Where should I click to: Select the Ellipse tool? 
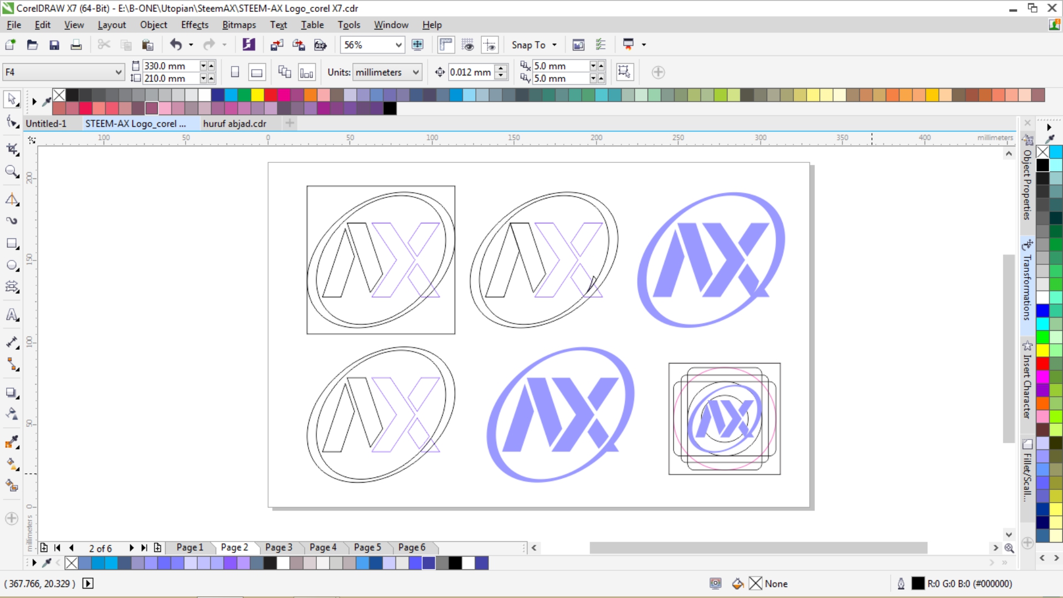point(12,265)
